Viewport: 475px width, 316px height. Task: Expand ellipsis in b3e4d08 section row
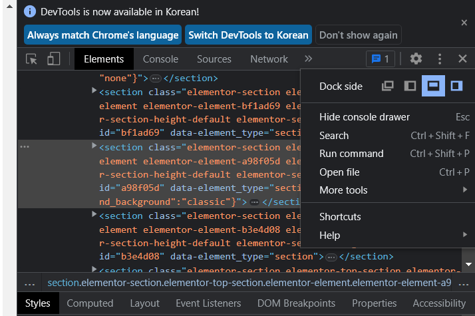(x=331, y=257)
